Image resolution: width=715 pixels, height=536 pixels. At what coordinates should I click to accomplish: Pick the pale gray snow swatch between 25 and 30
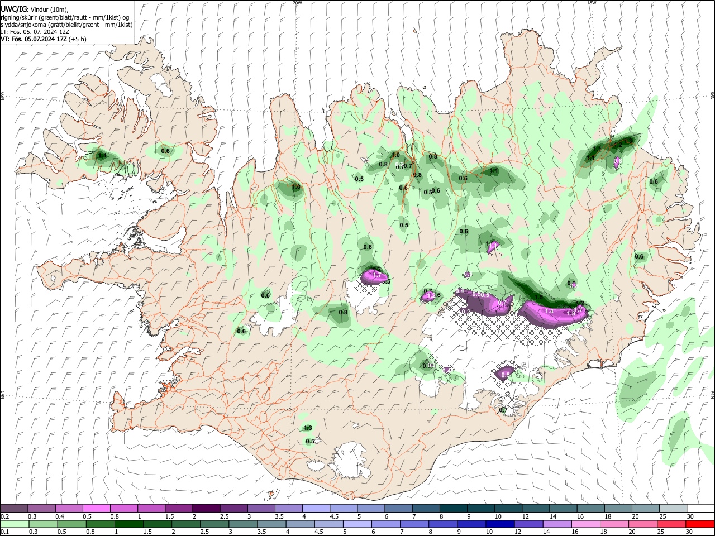(x=673, y=508)
